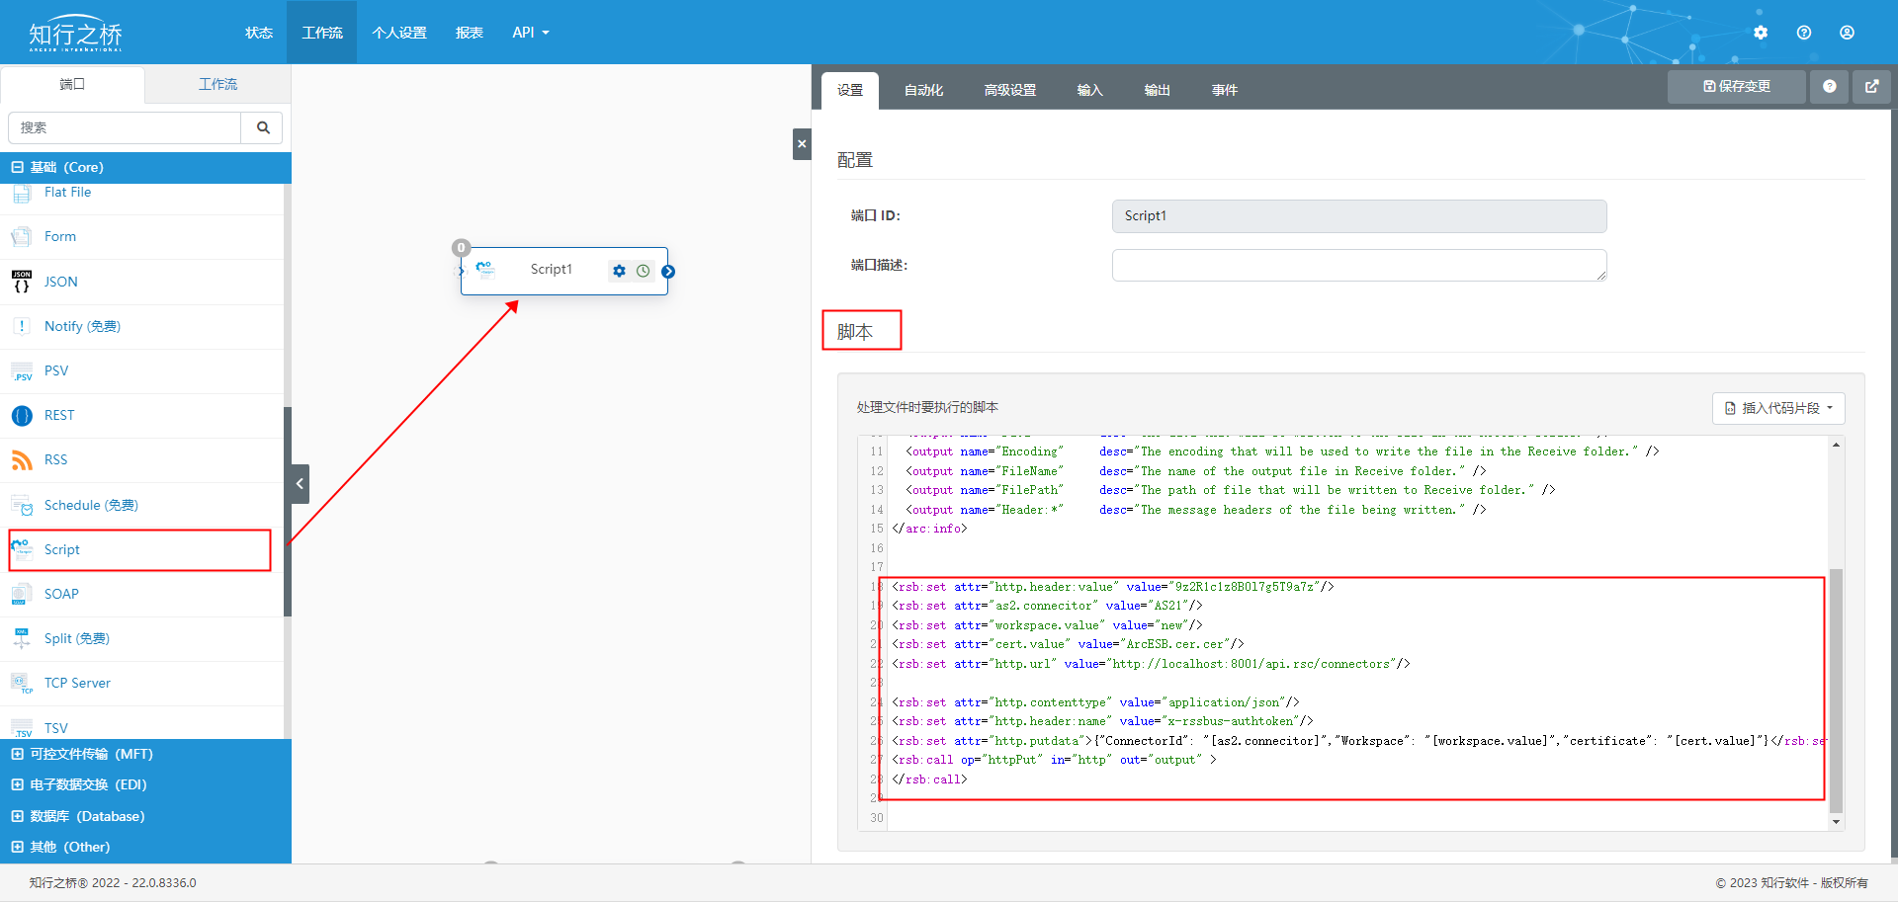Select the PSV connector icon
1898x902 pixels.
[22, 371]
